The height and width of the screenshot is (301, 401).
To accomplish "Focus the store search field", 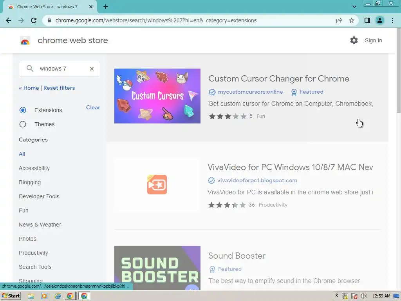I will pos(60,69).
